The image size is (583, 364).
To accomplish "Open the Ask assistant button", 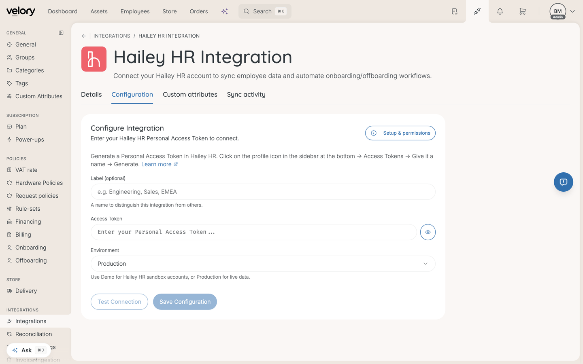I will (28, 350).
